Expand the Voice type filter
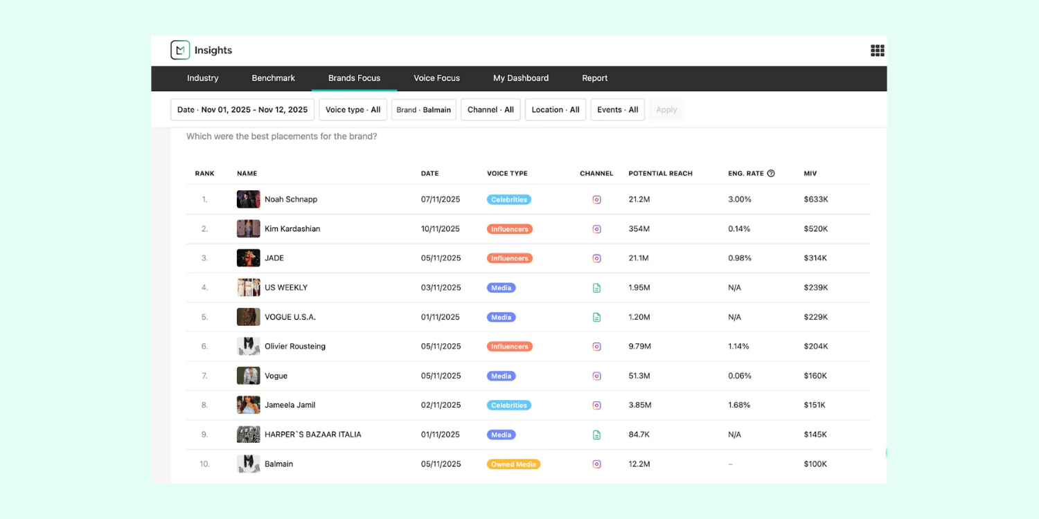Viewport: 1039px width, 519px height. [353, 110]
